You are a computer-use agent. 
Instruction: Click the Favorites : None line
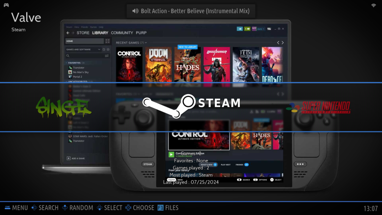191,161
